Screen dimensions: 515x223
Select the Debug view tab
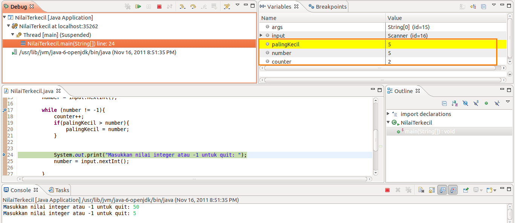18,7
